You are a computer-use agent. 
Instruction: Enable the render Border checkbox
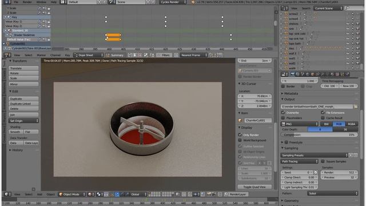pyautogui.click(x=283, y=86)
